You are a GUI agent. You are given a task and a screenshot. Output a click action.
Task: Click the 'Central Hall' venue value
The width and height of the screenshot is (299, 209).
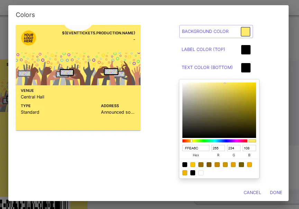33,97
